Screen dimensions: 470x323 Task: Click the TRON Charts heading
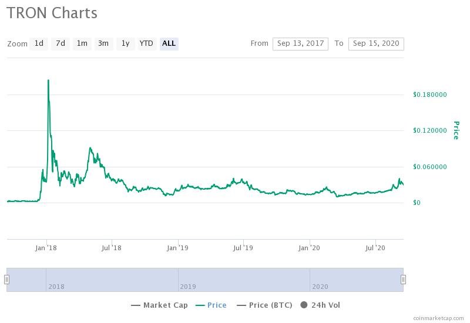coord(52,13)
